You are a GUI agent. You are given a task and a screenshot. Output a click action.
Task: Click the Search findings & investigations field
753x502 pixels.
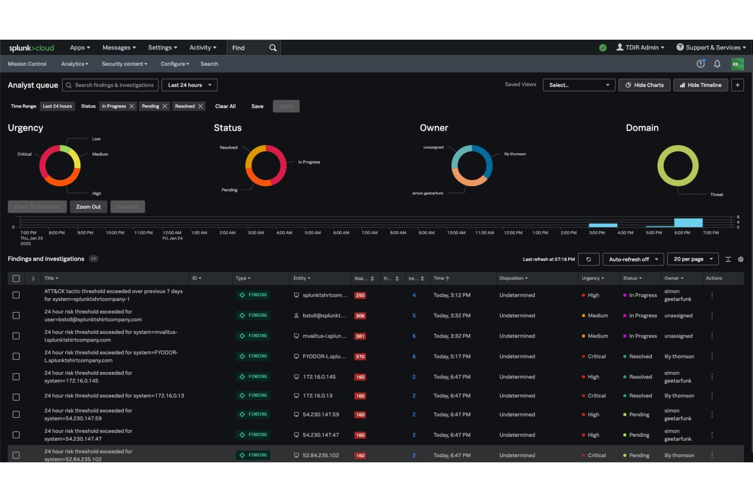click(110, 85)
